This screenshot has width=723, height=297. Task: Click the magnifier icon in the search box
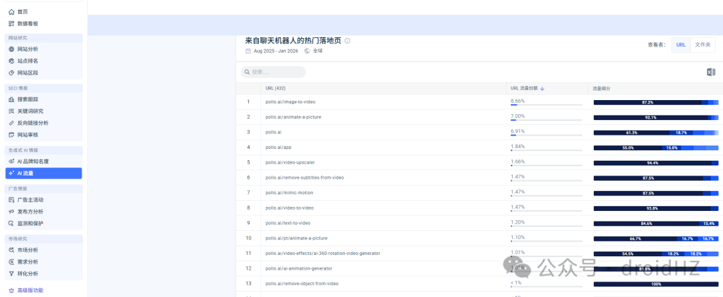tap(247, 72)
